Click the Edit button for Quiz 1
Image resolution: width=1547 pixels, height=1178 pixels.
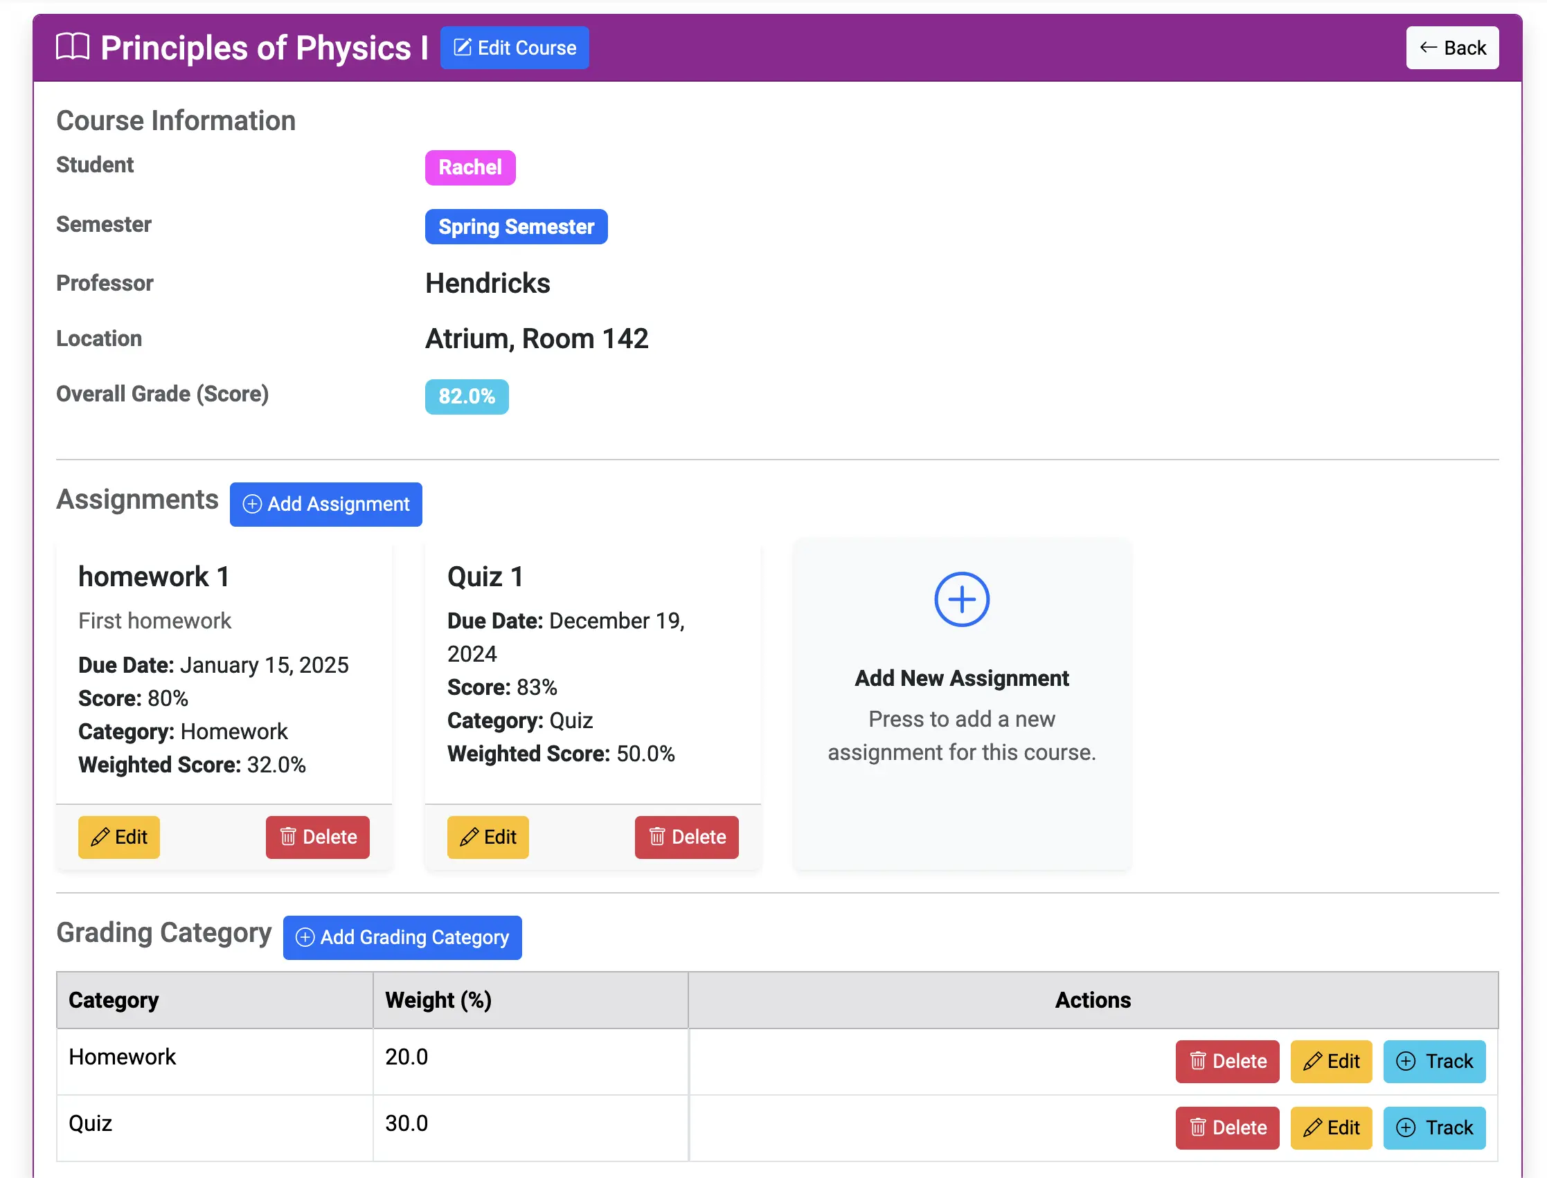[x=488, y=837]
